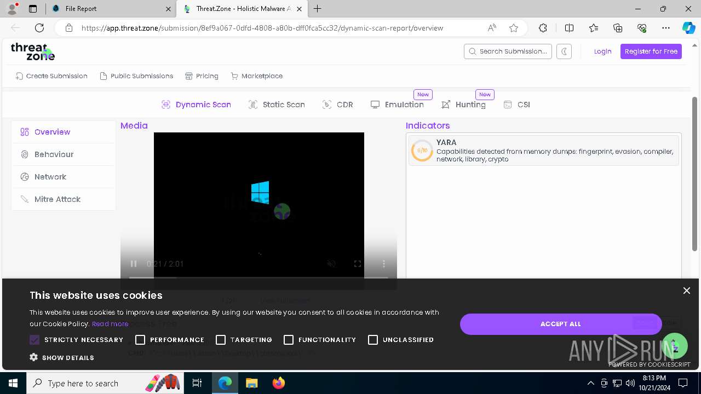Select Mitre Attack in the sidebar
701x394 pixels.
coord(64,199)
